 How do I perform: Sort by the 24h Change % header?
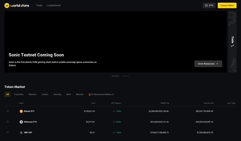pyautogui.click(x=116, y=103)
